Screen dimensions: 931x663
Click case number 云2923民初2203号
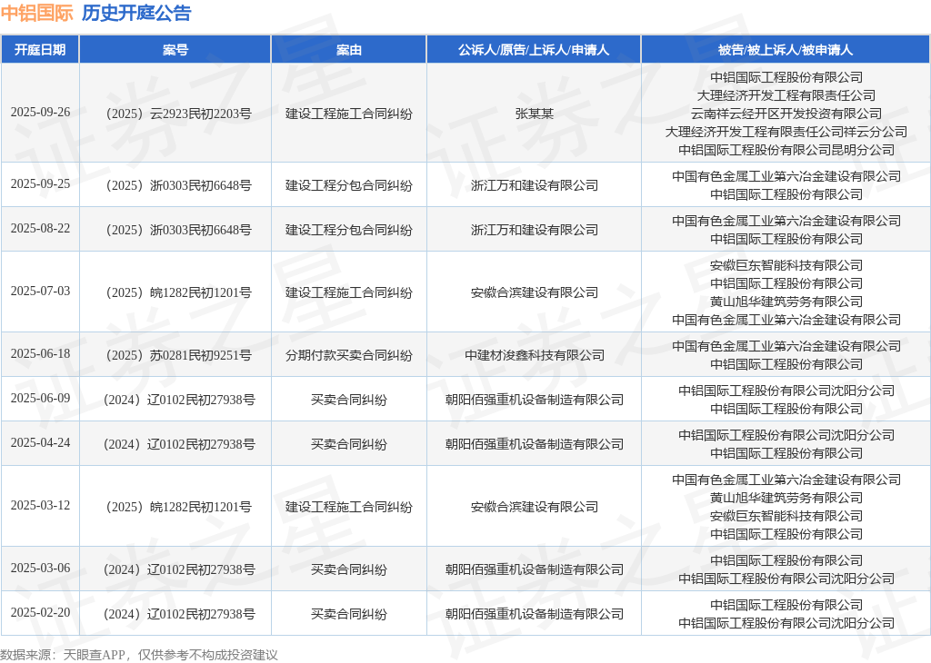point(178,114)
